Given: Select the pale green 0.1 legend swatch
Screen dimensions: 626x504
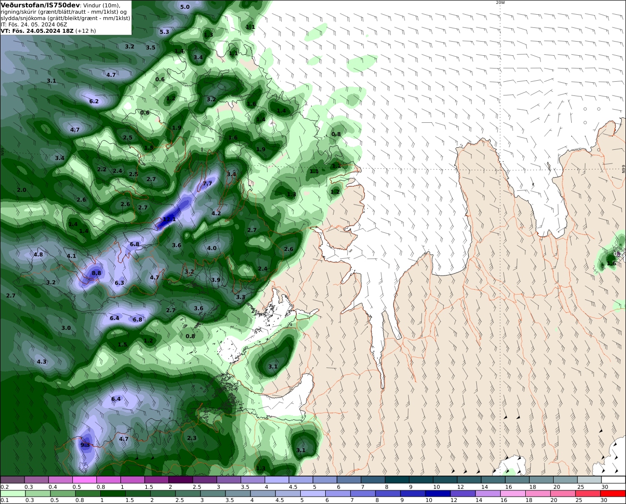Looking at the screenshot, I should click(13, 494).
